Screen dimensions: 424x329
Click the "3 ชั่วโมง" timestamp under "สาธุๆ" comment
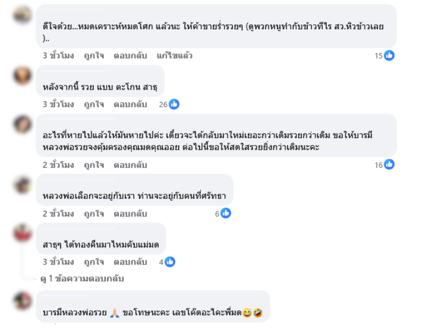(x=58, y=262)
